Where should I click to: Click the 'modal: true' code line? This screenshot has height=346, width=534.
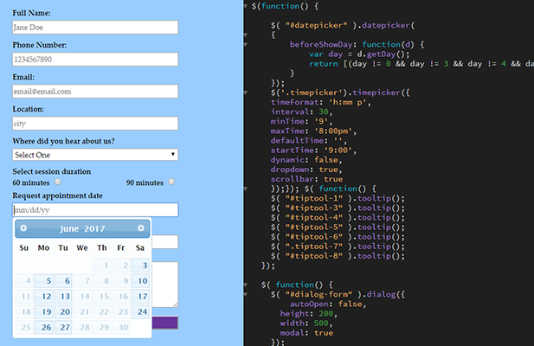306,333
